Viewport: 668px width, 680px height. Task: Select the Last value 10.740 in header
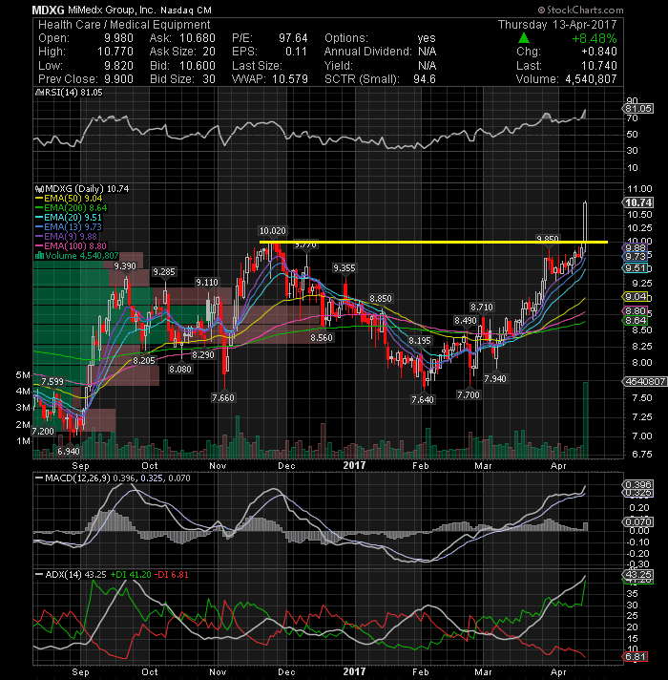point(598,66)
